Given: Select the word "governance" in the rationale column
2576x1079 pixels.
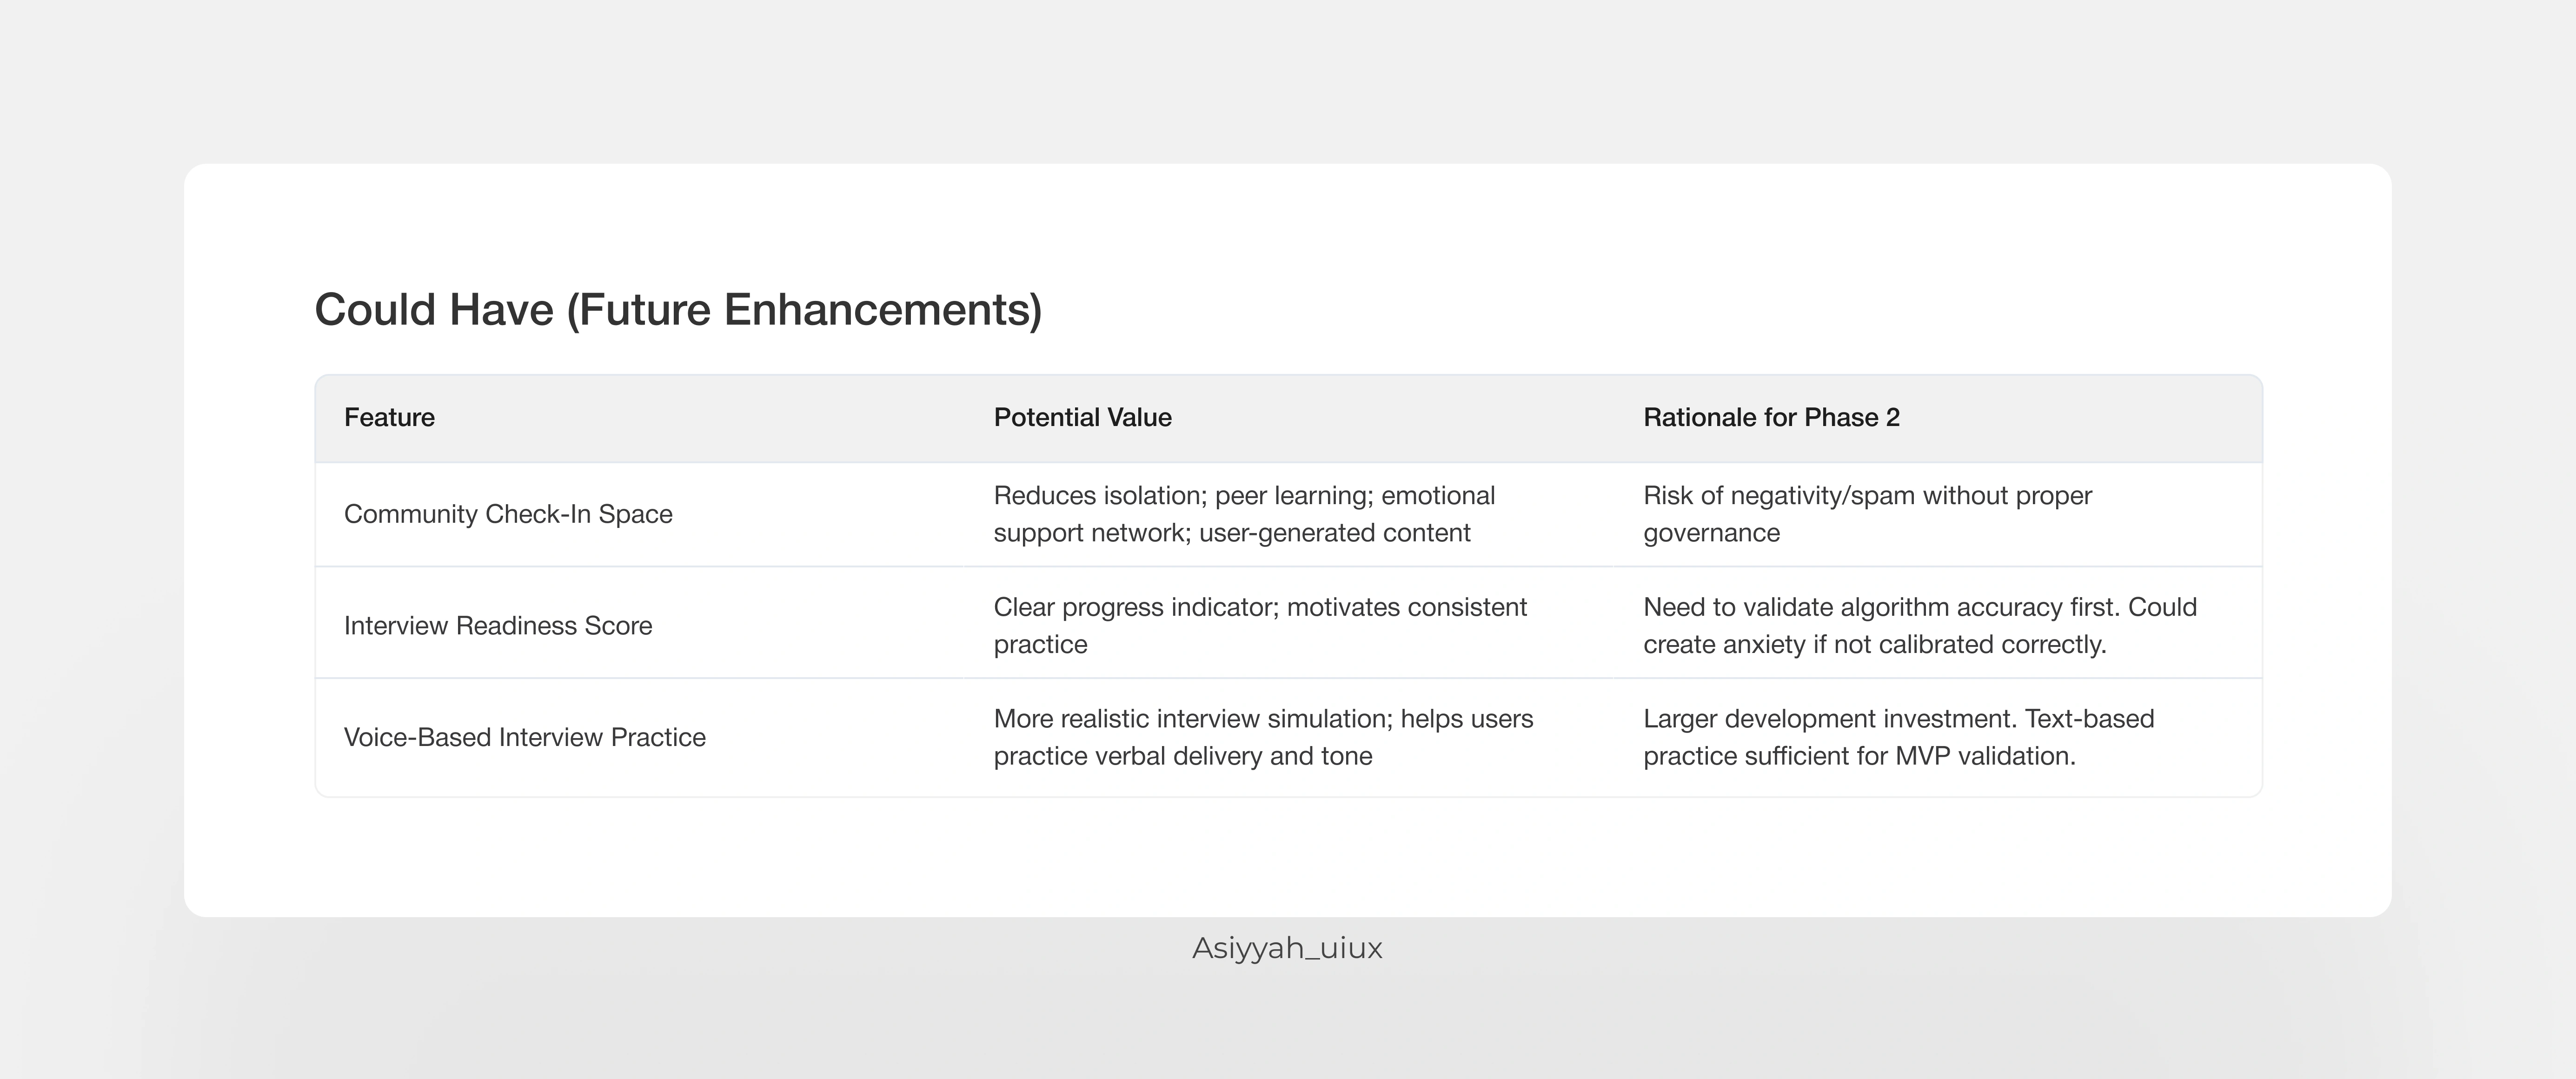Looking at the screenshot, I should [x=1711, y=533].
